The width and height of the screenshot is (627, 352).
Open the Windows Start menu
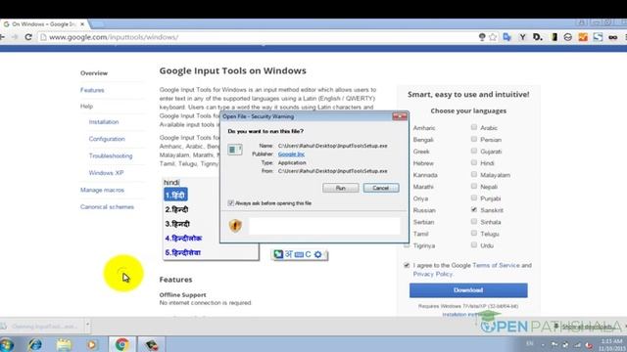7,344
